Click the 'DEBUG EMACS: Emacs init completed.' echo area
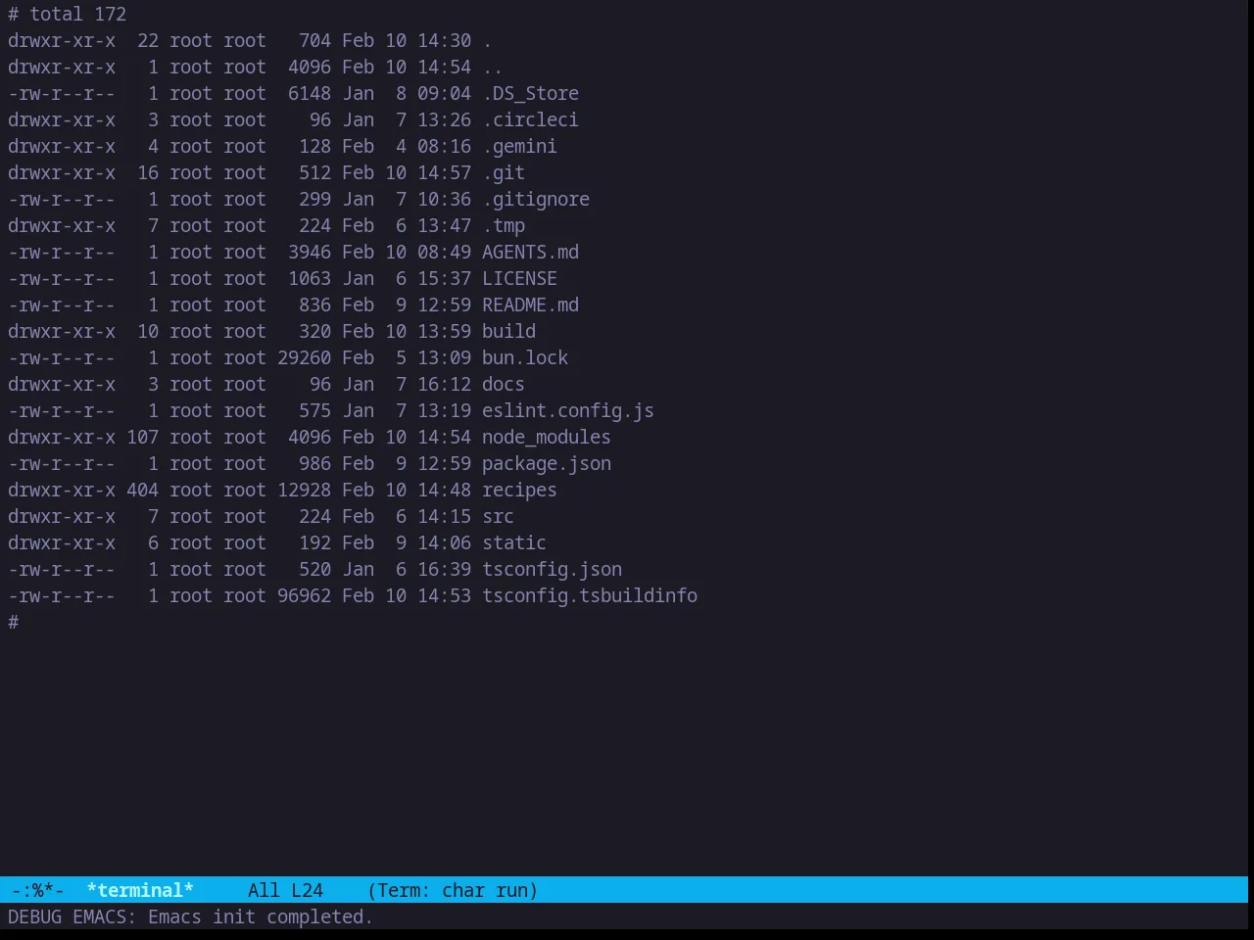Image resolution: width=1254 pixels, height=940 pixels. [191, 916]
